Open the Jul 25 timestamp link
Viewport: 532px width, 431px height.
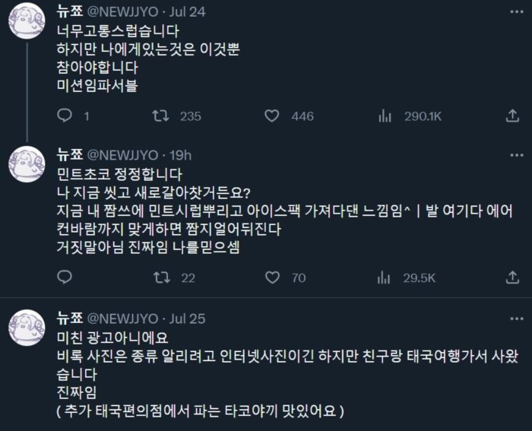pos(187,318)
